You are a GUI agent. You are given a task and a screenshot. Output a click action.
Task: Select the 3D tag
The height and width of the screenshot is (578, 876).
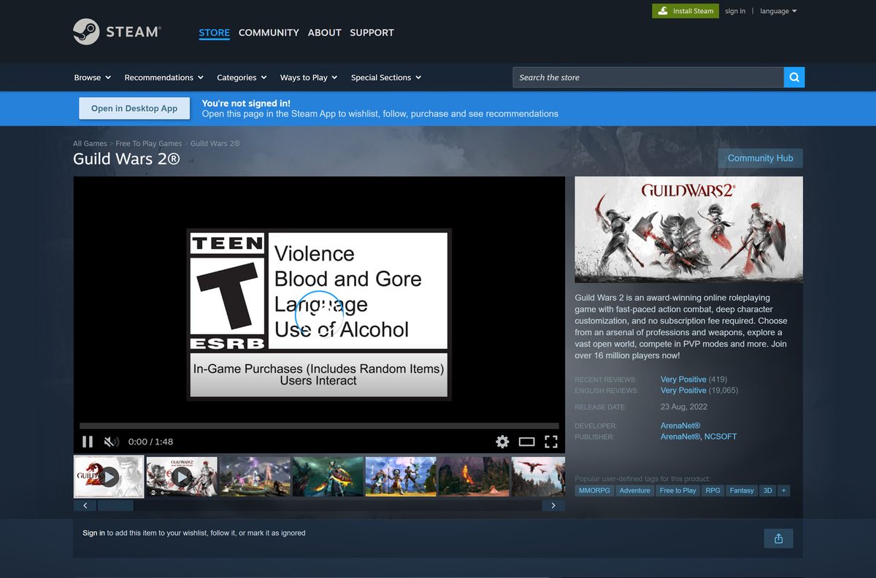click(x=767, y=490)
